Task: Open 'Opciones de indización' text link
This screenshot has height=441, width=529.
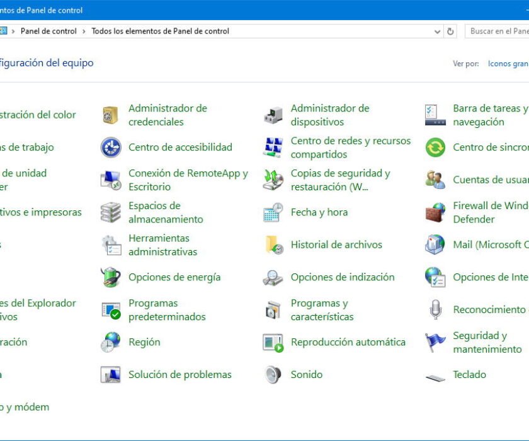Action: click(343, 277)
